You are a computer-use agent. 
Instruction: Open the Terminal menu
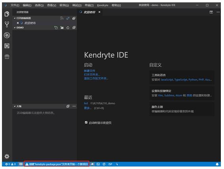click(x=89, y=5)
